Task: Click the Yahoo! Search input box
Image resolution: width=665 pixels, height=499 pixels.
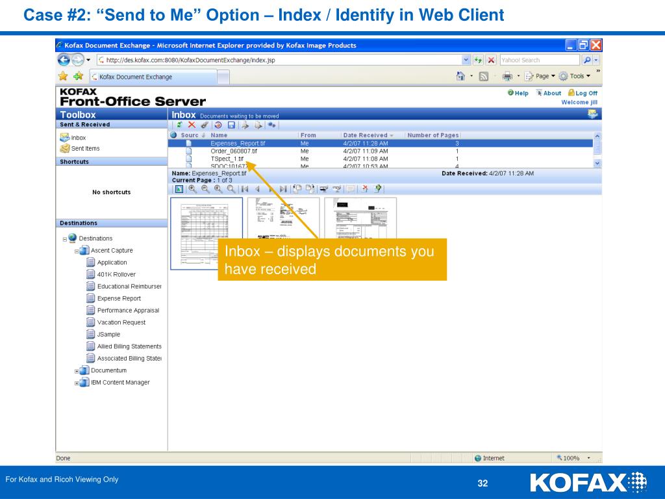Action: [539, 60]
